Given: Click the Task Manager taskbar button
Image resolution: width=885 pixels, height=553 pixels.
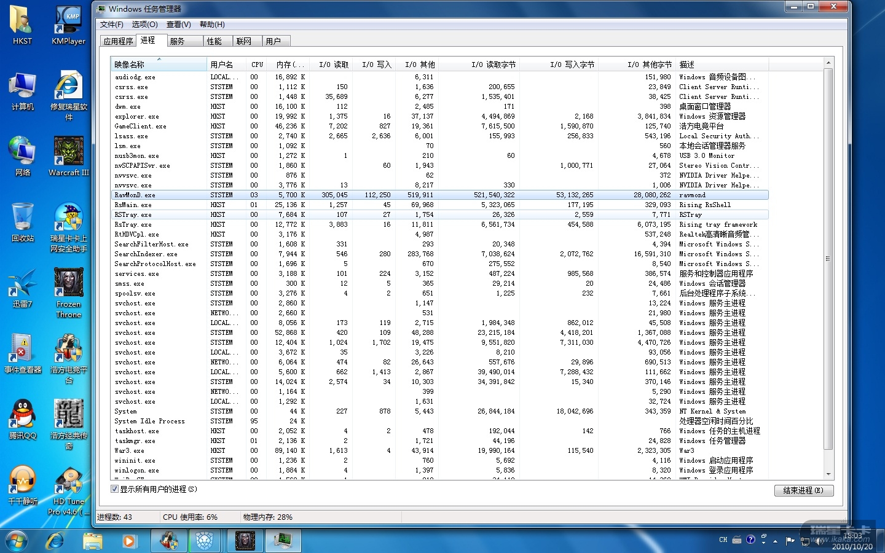Looking at the screenshot, I should [283, 541].
